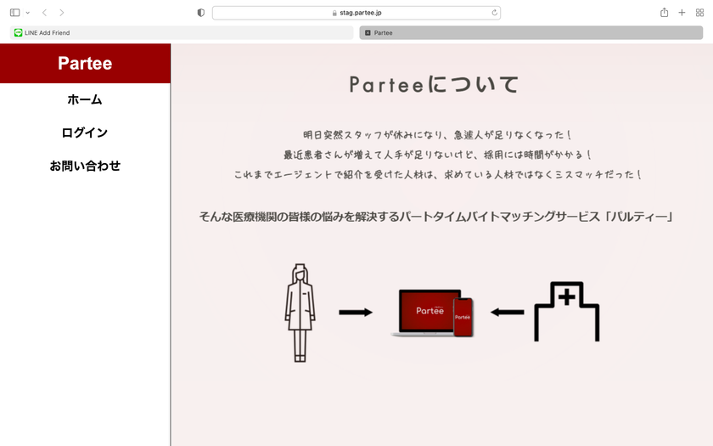Reload the page with the refresh icon

[x=494, y=13]
